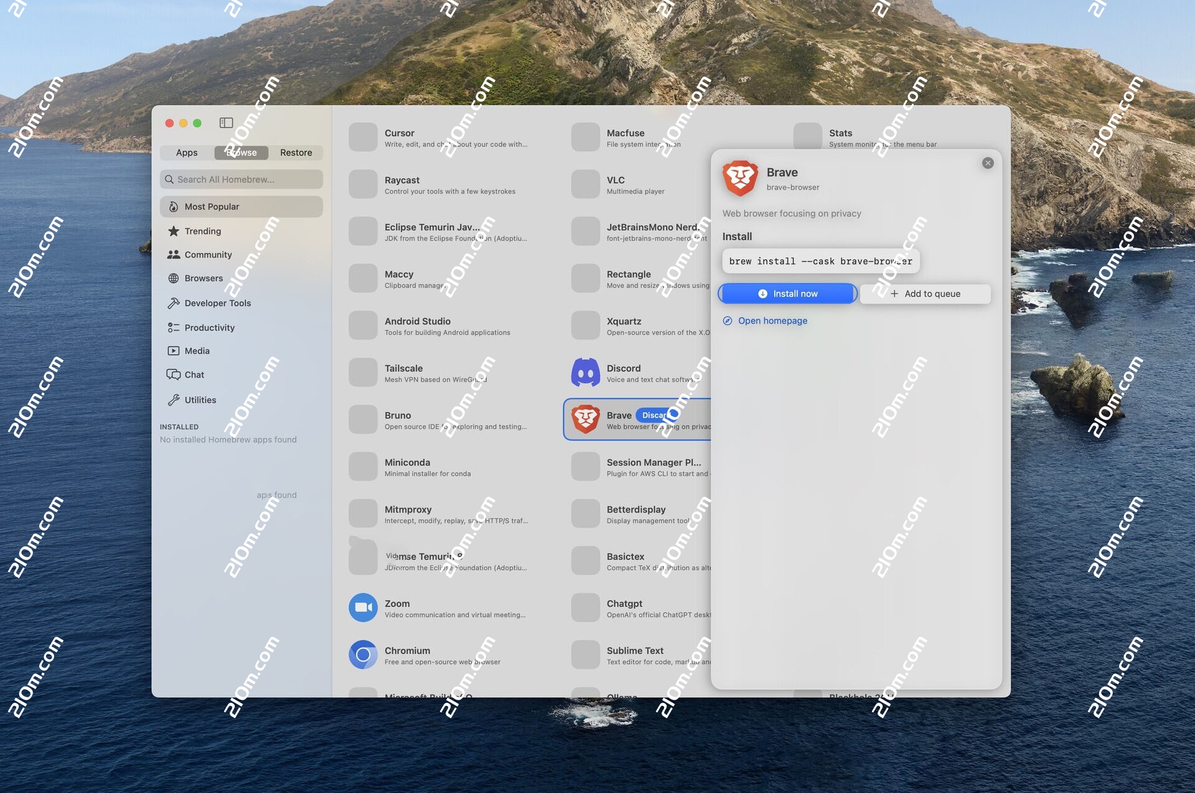Click the Most Popular flame icon
Viewport: 1195px width, 793px height.
click(x=174, y=207)
